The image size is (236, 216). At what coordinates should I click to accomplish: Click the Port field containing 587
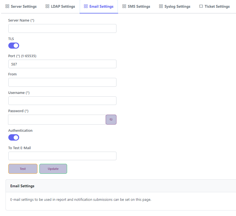[62, 64]
